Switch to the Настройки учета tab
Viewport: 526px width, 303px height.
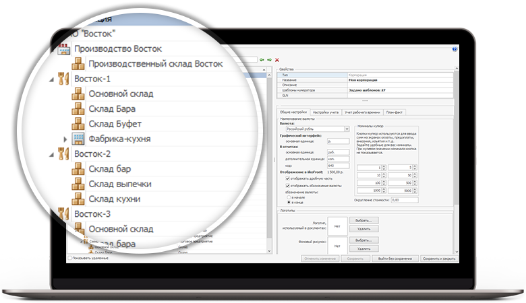[x=326, y=112]
